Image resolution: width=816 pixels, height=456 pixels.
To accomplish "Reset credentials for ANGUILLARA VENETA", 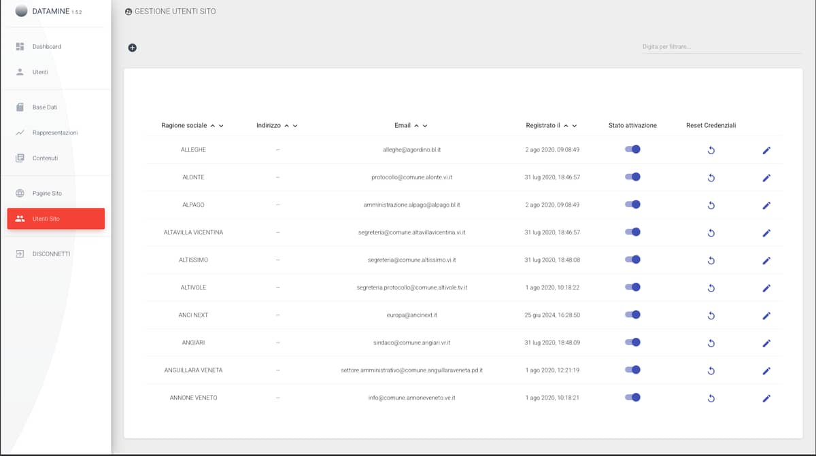I will pos(711,371).
